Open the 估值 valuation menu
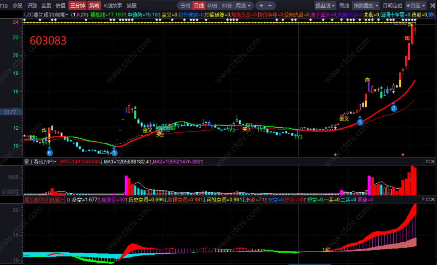The image size is (437, 265). click(61, 6)
